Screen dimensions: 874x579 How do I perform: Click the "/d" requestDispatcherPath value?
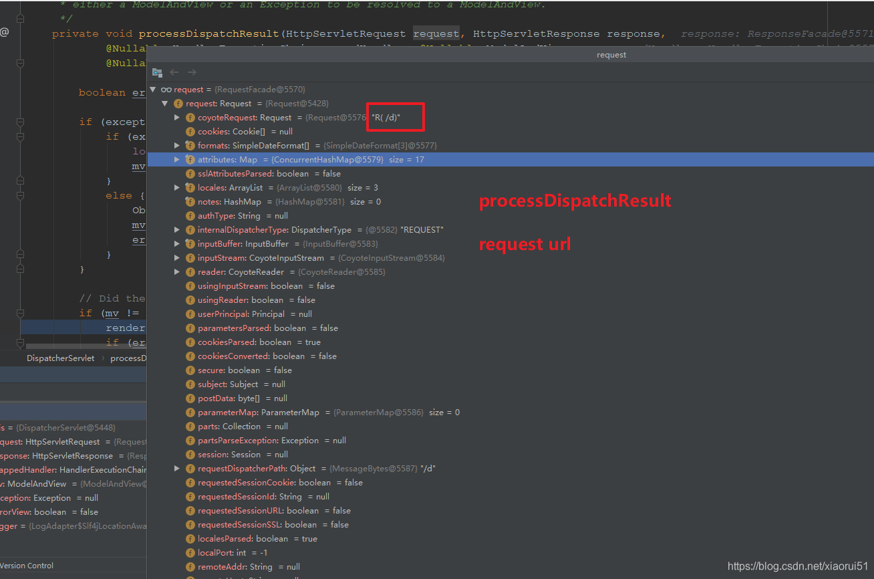tap(428, 469)
